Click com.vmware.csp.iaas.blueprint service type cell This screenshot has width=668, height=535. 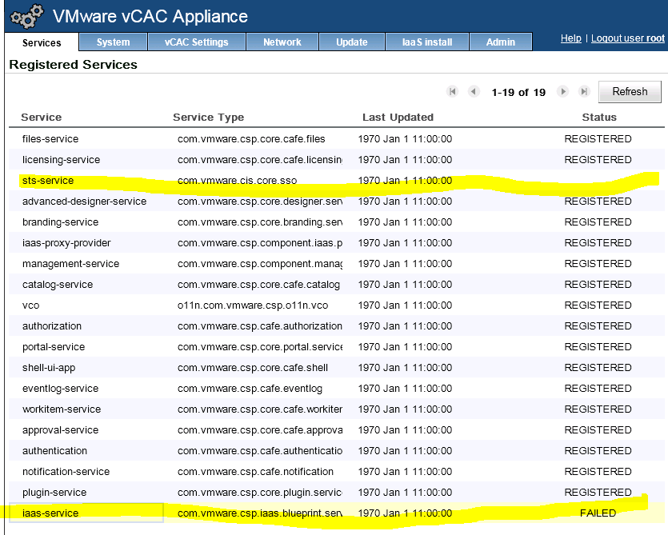(260, 513)
